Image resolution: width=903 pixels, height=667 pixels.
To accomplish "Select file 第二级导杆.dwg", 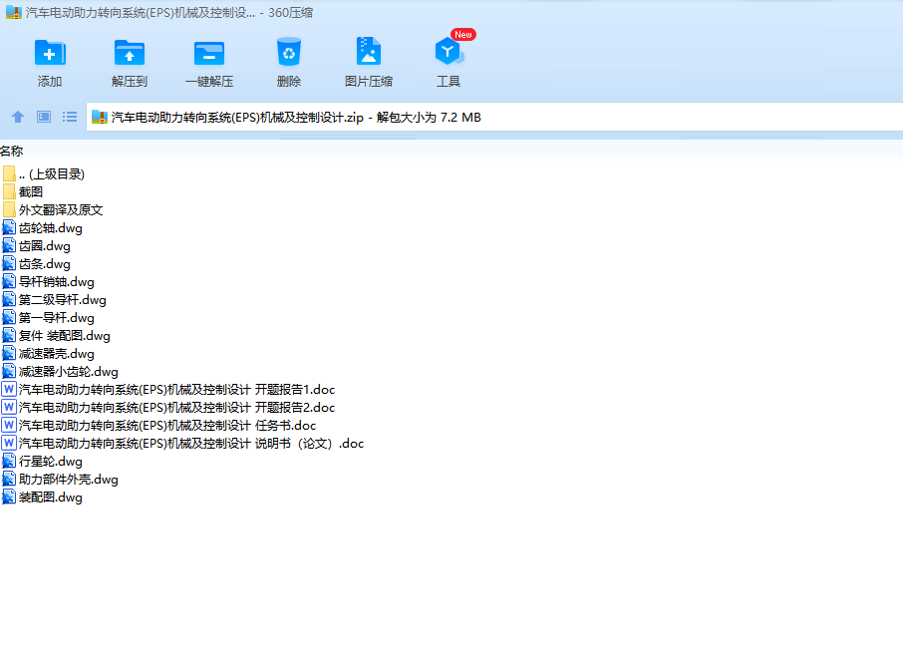I will [54, 299].
